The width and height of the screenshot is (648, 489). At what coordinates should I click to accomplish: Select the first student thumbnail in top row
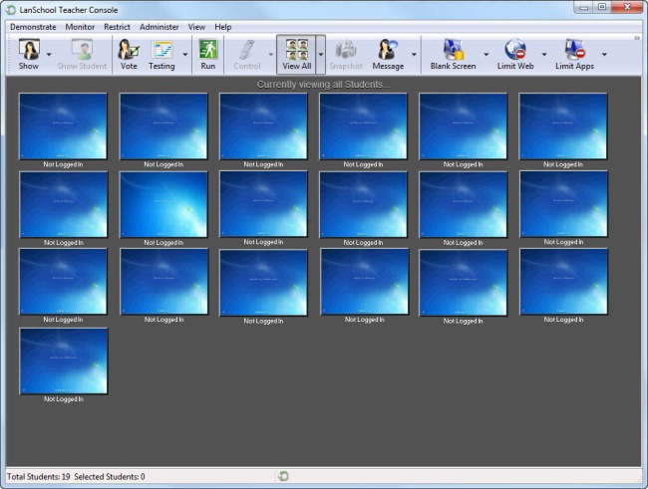(x=64, y=126)
